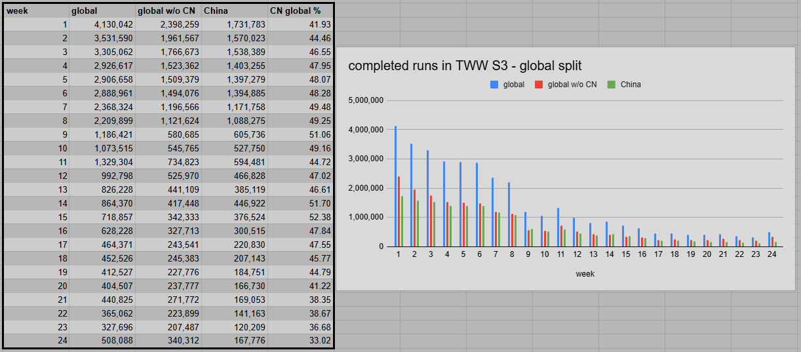The height and width of the screenshot is (352, 801).
Task: Click the green China legend swatch
Action: [x=611, y=85]
